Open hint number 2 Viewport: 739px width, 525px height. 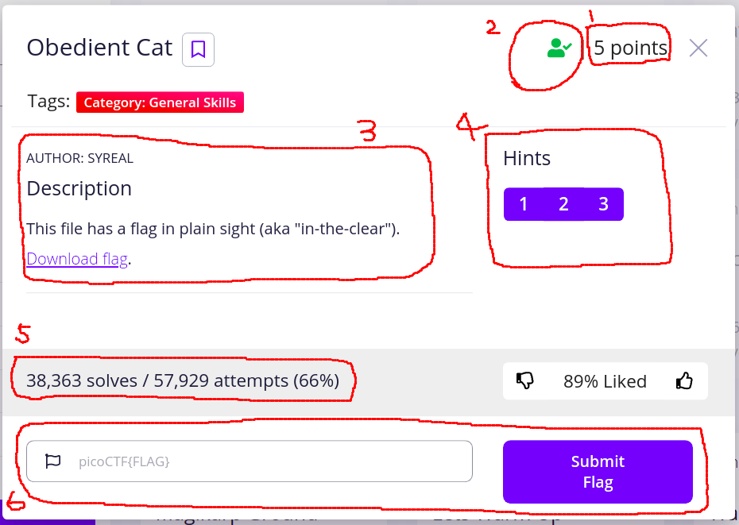[563, 204]
